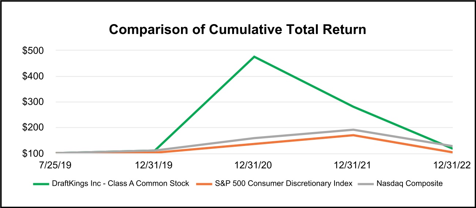Click the $100 y-axis label
Screen dimensions: 476x208
pos(33,154)
